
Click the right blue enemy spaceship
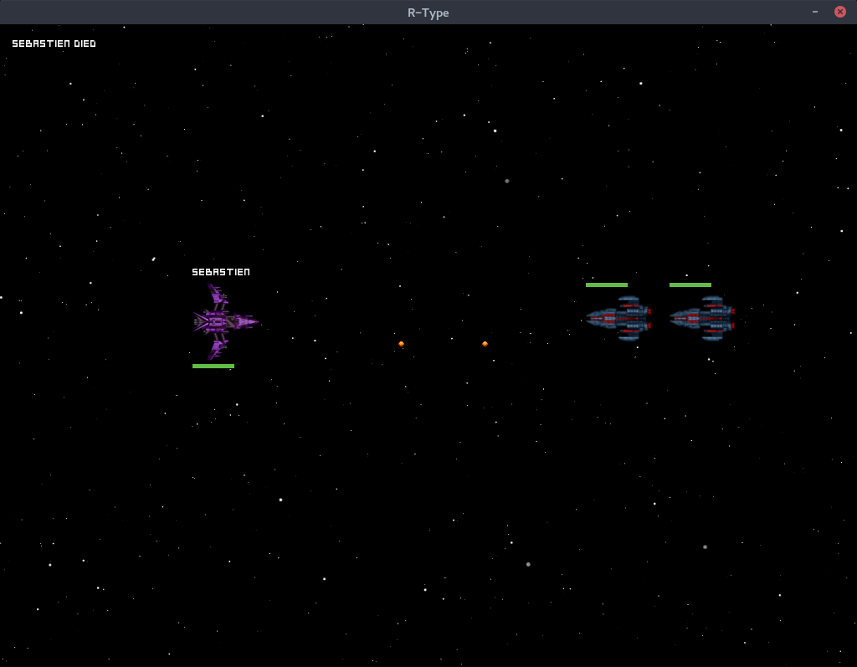point(702,318)
